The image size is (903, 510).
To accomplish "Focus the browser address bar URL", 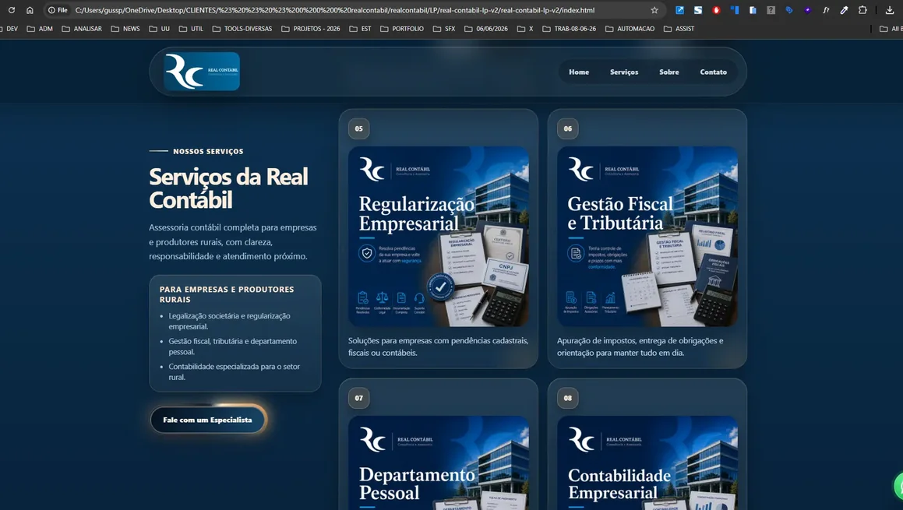I will coord(334,10).
